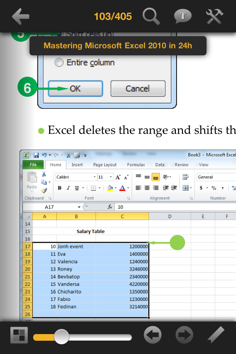236x354 pixels.
Task: Select the Entire column radio button
Action: 59,62
